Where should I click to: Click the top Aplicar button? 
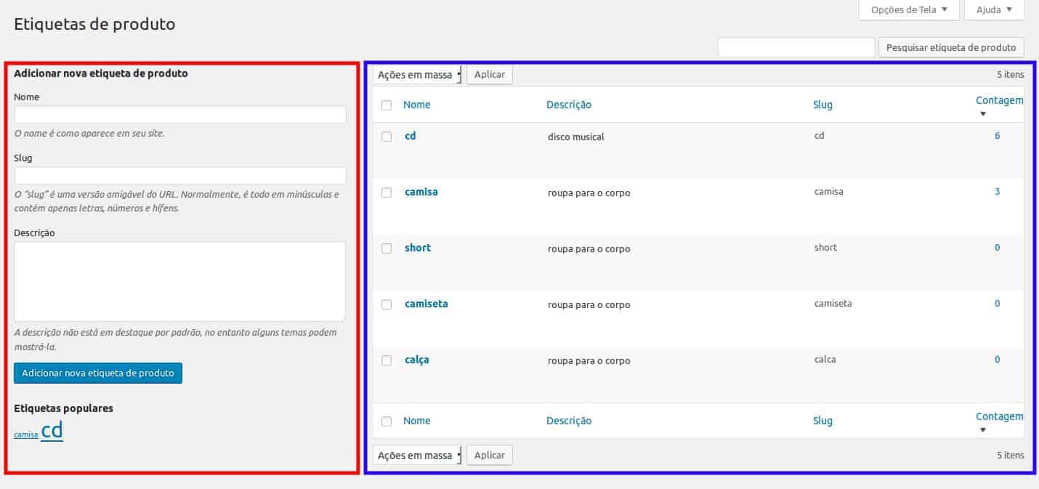point(490,75)
